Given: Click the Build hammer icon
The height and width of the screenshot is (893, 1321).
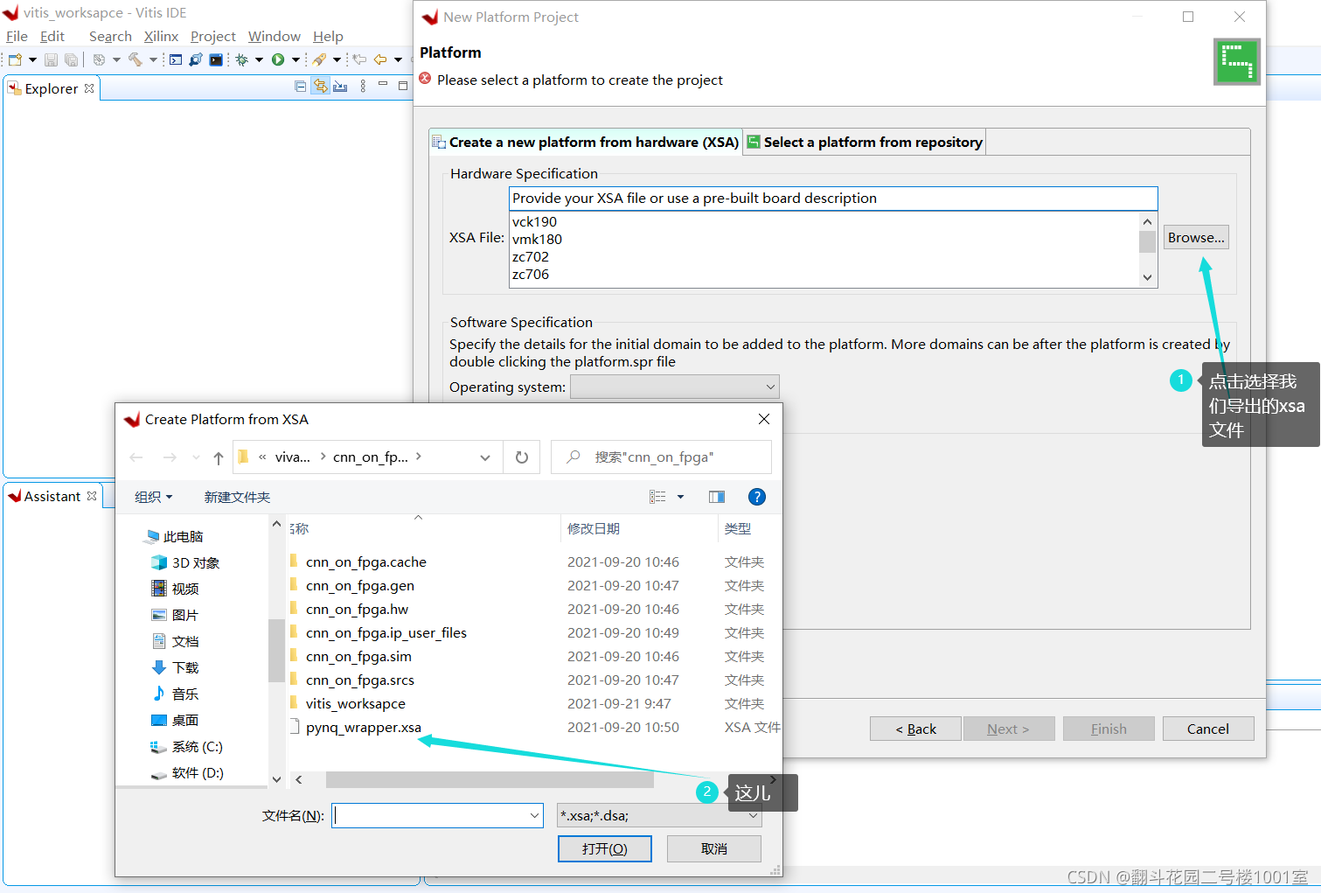Looking at the screenshot, I should (136, 59).
